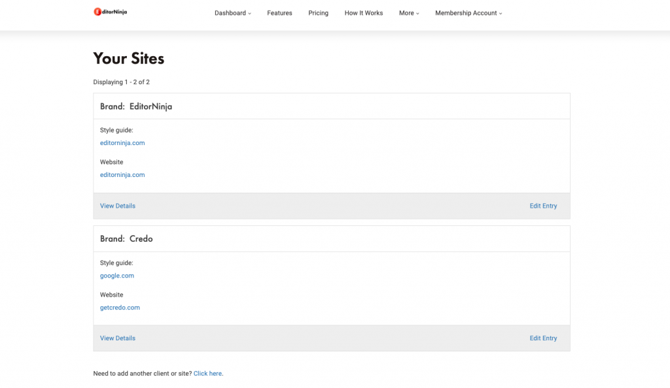
Task: Open the Dashboard dropdown menu
Action: 232,13
